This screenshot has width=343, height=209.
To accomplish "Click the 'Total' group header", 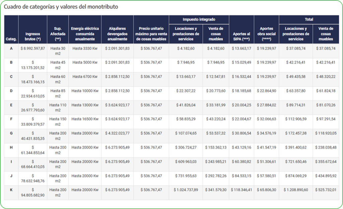I will [x=309, y=20].
